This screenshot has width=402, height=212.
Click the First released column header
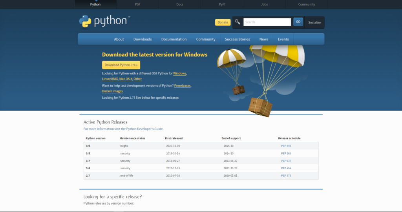tap(174, 138)
